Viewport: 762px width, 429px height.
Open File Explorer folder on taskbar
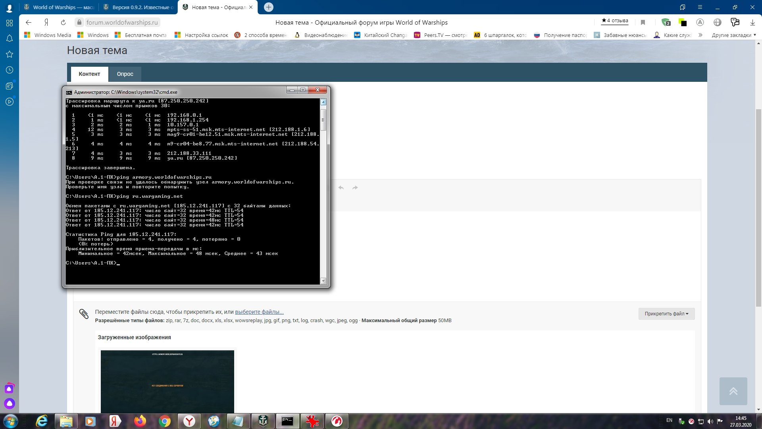[x=66, y=421]
